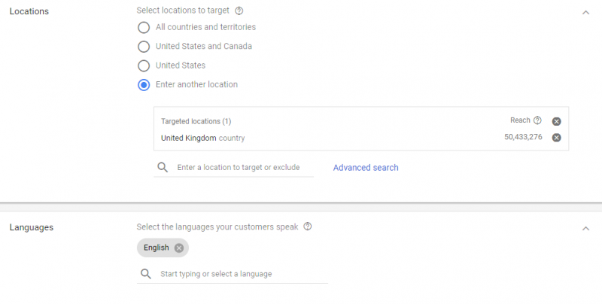The image size is (602, 304).
Task: Click the language search magnifier icon
Action: 146,274
